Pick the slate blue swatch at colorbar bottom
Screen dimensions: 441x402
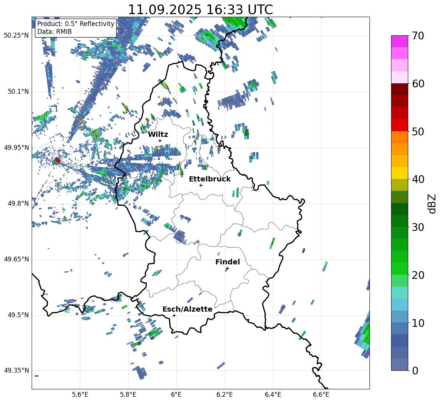(x=399, y=364)
